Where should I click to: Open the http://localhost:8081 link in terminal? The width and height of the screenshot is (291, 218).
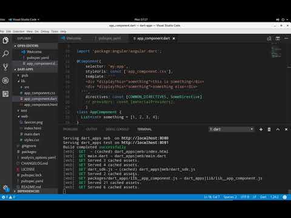145,143
